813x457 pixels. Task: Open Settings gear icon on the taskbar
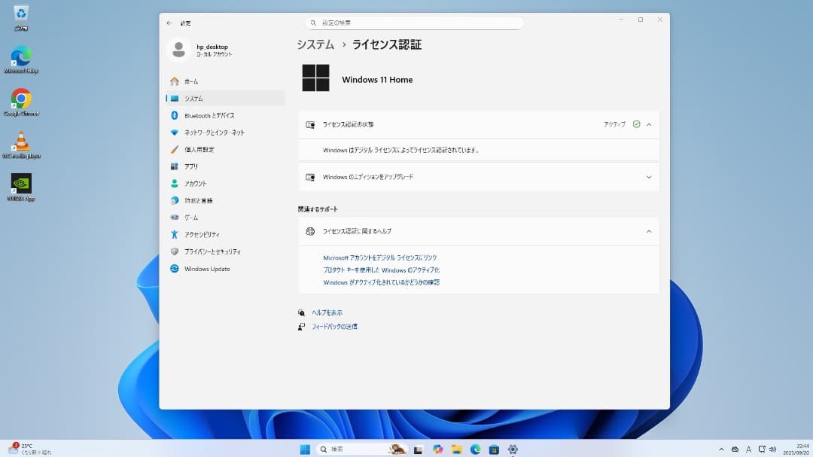pyautogui.click(x=513, y=448)
